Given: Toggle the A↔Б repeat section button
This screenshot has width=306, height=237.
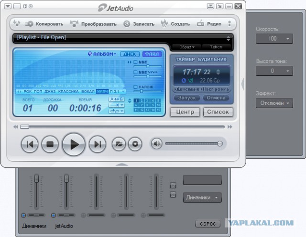Looking at the screenshot, I should (x=116, y=99).
